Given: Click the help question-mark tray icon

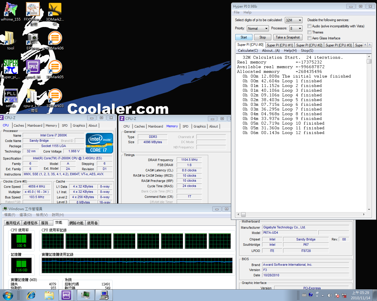Looking at the screenshot, I should click(x=310, y=295).
